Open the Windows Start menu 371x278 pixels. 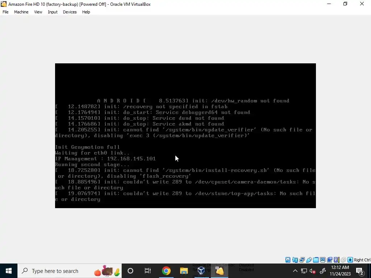(x=9, y=271)
